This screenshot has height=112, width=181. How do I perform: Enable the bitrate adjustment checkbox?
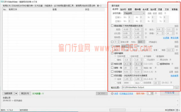coord(112,75)
